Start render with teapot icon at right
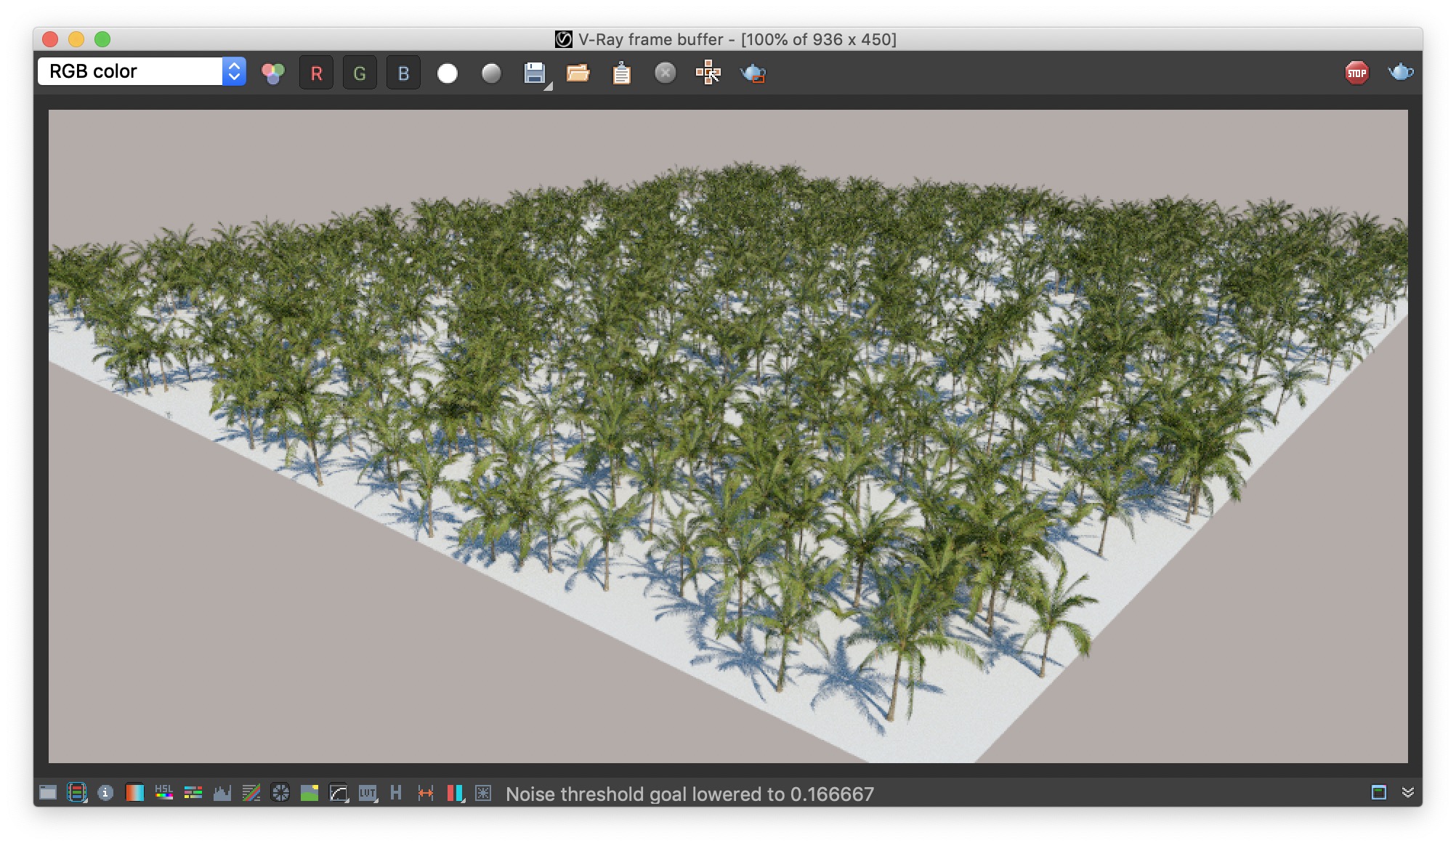 pos(1400,72)
